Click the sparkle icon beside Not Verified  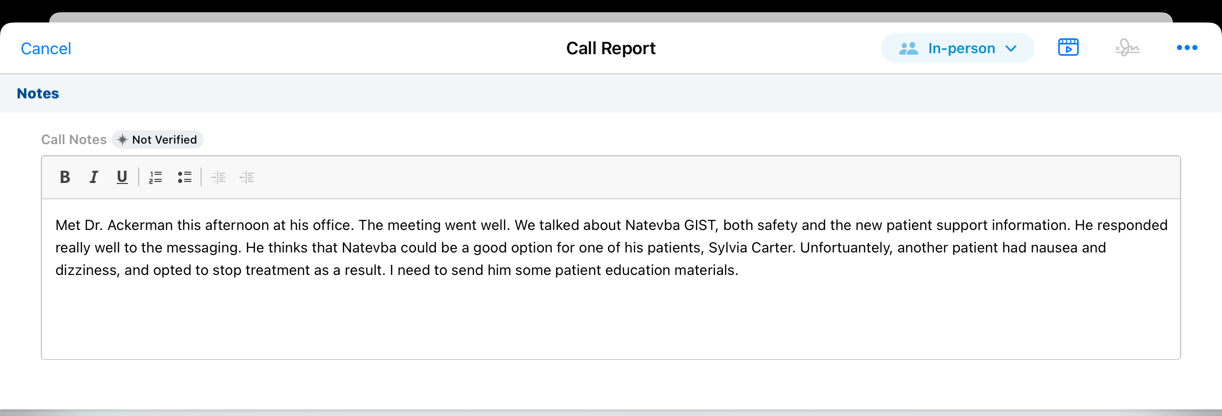123,140
